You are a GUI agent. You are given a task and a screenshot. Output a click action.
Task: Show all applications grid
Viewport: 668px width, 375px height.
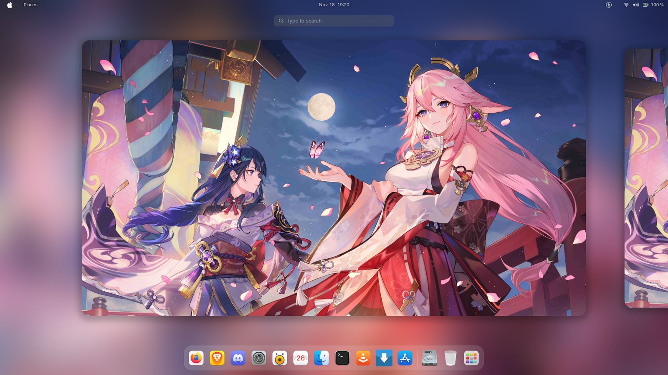click(471, 358)
